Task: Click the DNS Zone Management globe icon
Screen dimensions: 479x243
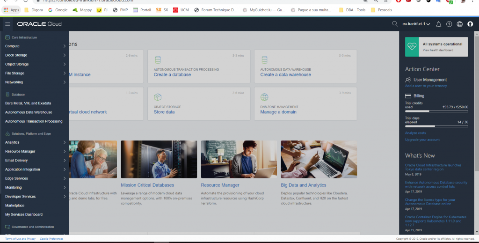Action: (x=264, y=97)
